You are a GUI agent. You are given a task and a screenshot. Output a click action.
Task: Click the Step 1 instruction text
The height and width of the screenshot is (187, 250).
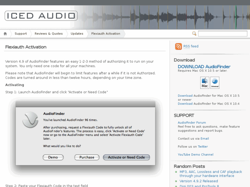coord(57,92)
